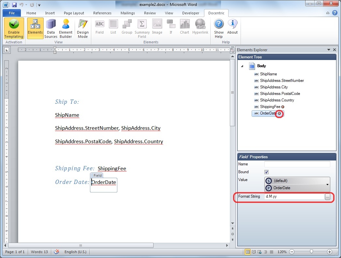The image size is (341, 258).
Task: Uncheck the Bound checkbox
Action: click(267, 172)
